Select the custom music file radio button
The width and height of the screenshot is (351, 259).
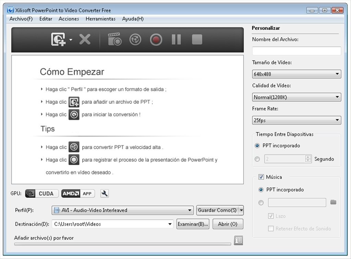261,202
